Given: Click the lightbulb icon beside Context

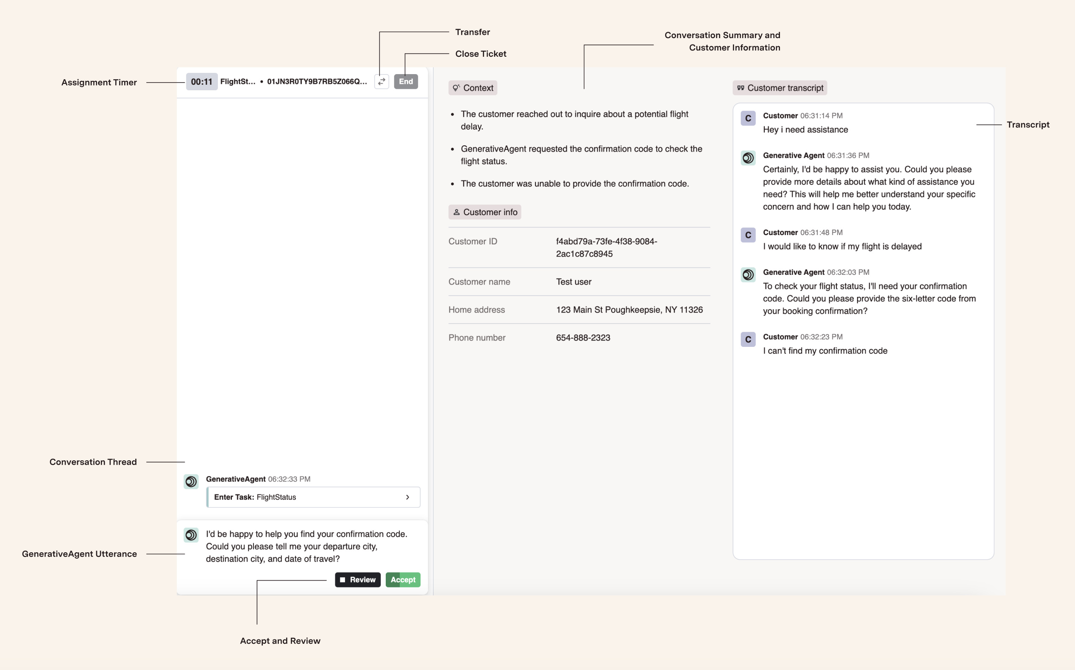Looking at the screenshot, I should coord(456,88).
